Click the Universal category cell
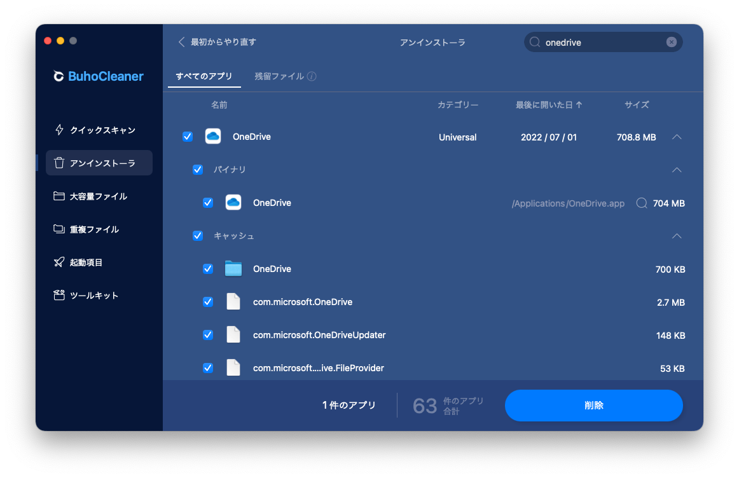The width and height of the screenshot is (739, 478). (458, 137)
